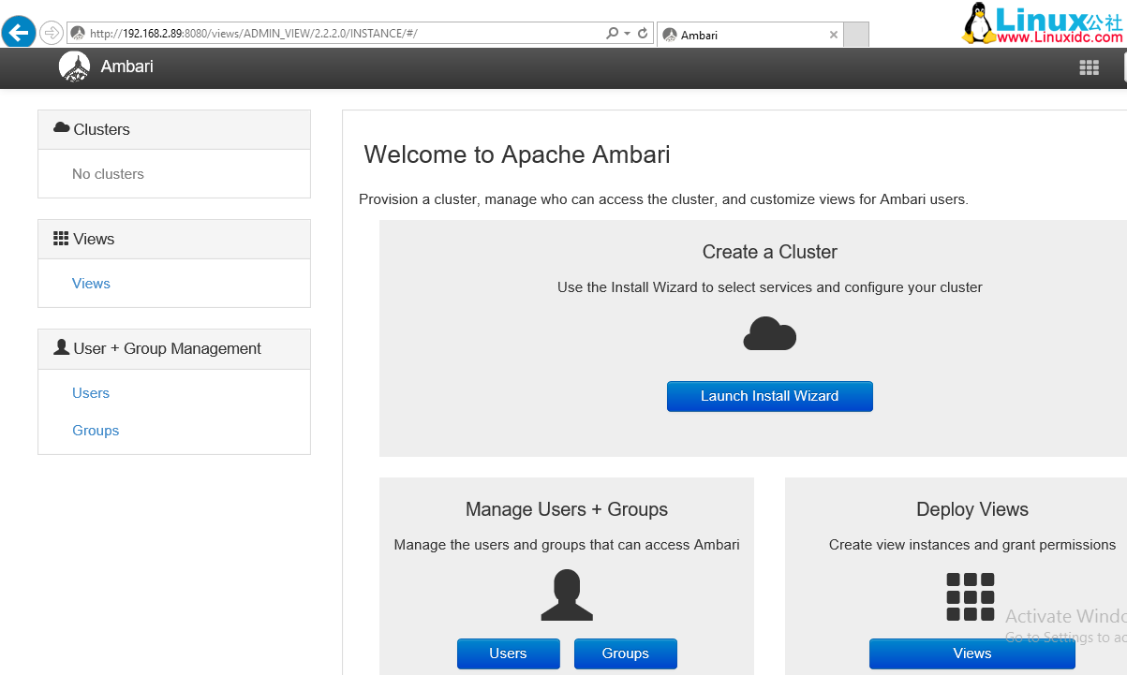The width and height of the screenshot is (1127, 675).
Task: Open the Users link in sidebar
Action: (x=91, y=393)
